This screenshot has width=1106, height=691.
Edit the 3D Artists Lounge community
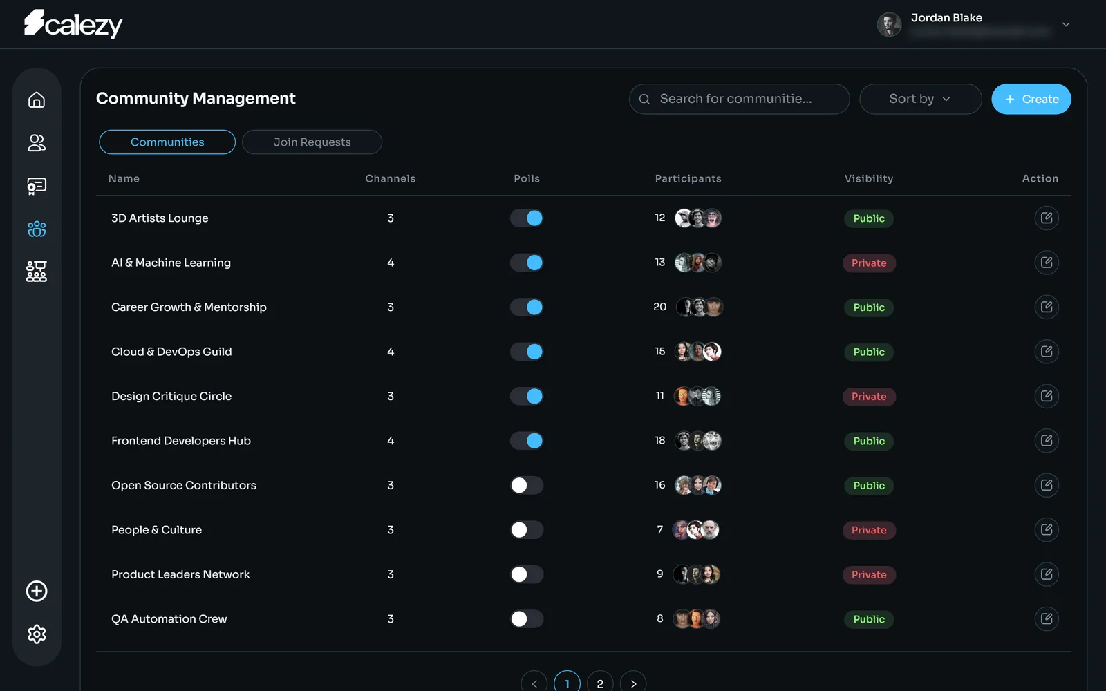1047,218
